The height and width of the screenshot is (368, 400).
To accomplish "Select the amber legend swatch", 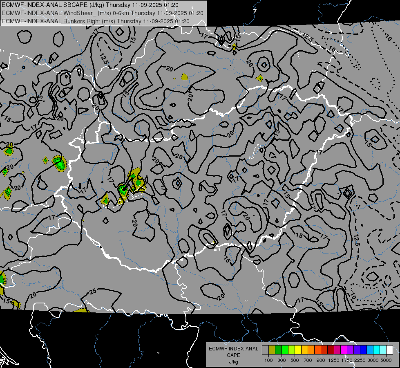I will pos(304,350).
